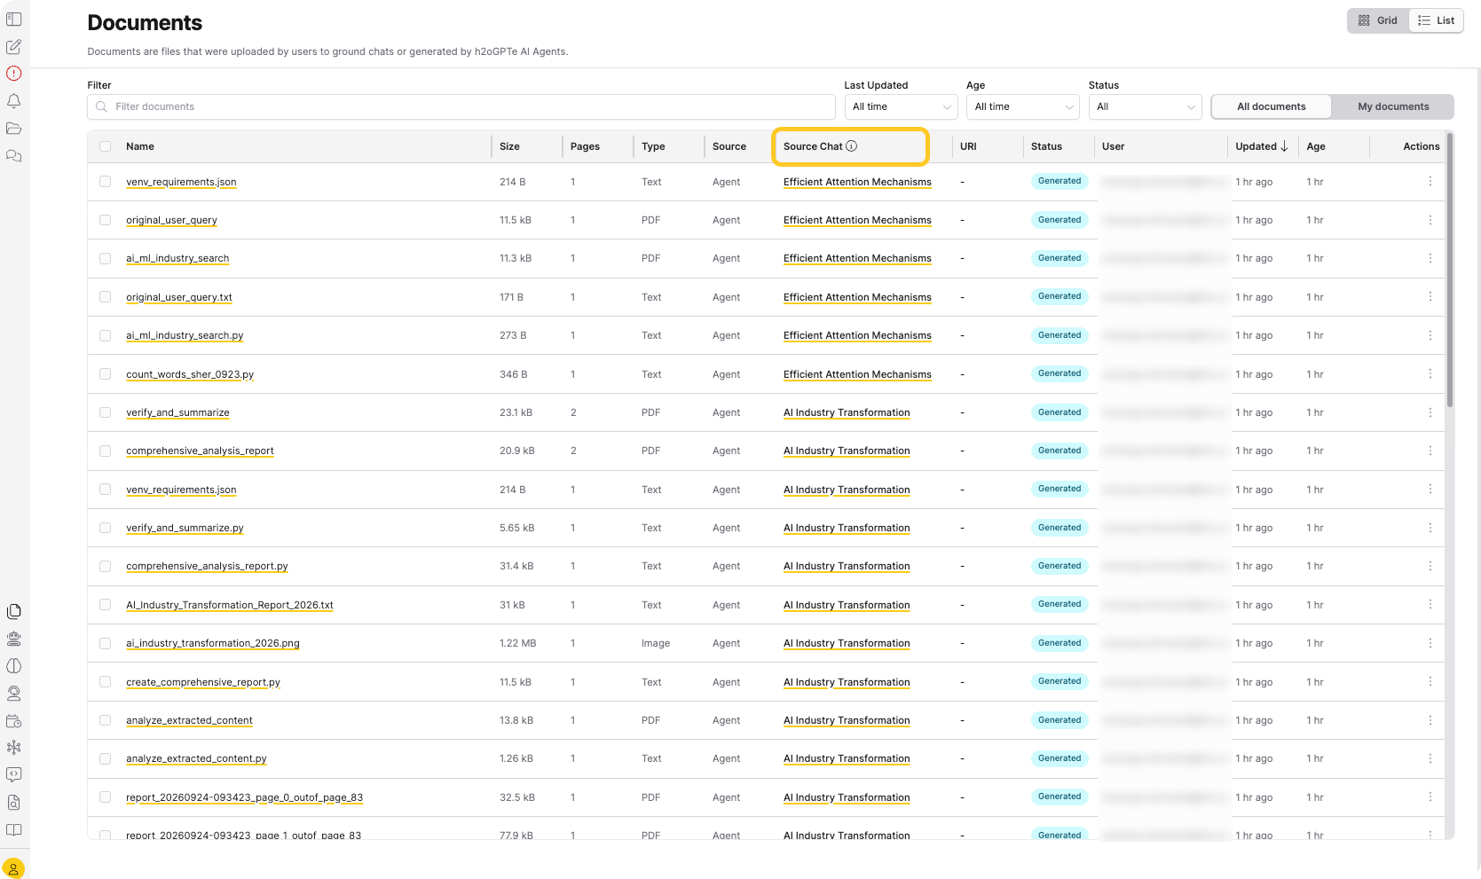The height and width of the screenshot is (879, 1481).
Task: Toggle the sidebar panel icon
Action: click(14, 20)
